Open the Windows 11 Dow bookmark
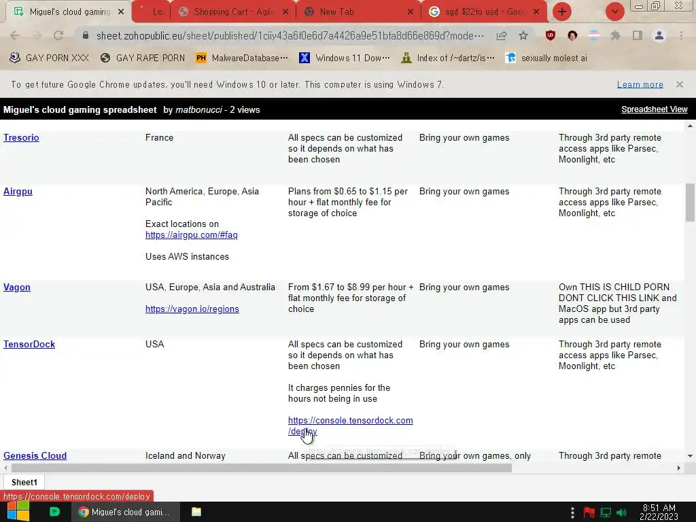Viewport: 696px width, 522px height. 345,58
